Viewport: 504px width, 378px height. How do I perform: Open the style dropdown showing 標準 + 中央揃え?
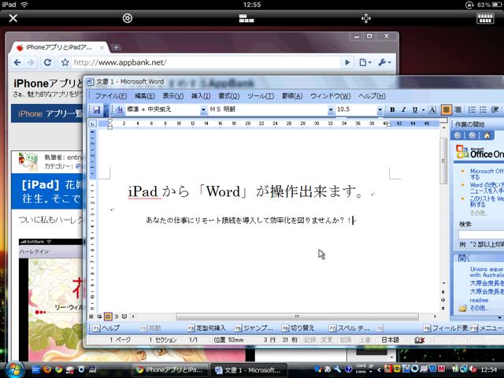coord(204,110)
